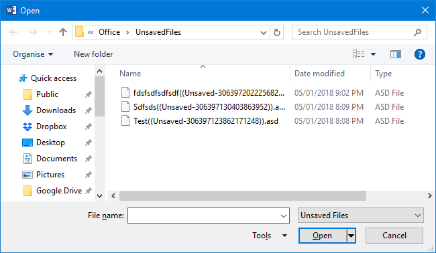This screenshot has width=436, height=253.
Task: Click the Forward navigation arrow
Action: (x=34, y=32)
